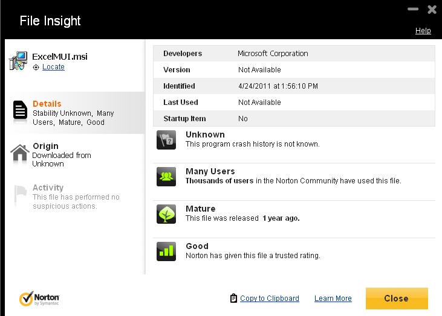Screen dimensions: 442x316
Task: Open the Help link
Action: (423, 31)
